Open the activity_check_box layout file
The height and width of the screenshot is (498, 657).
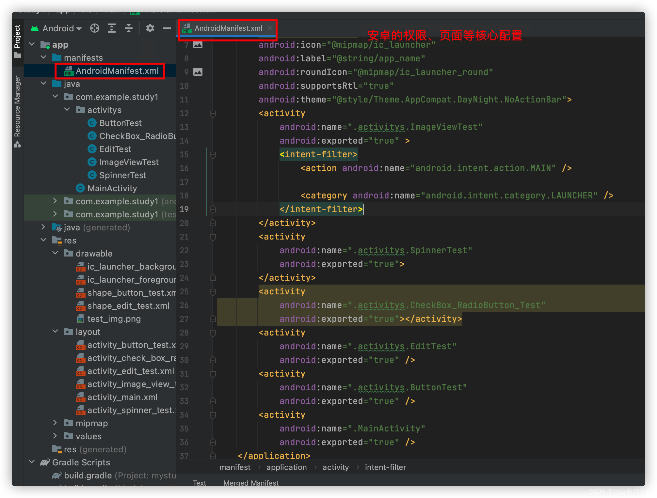(x=126, y=358)
